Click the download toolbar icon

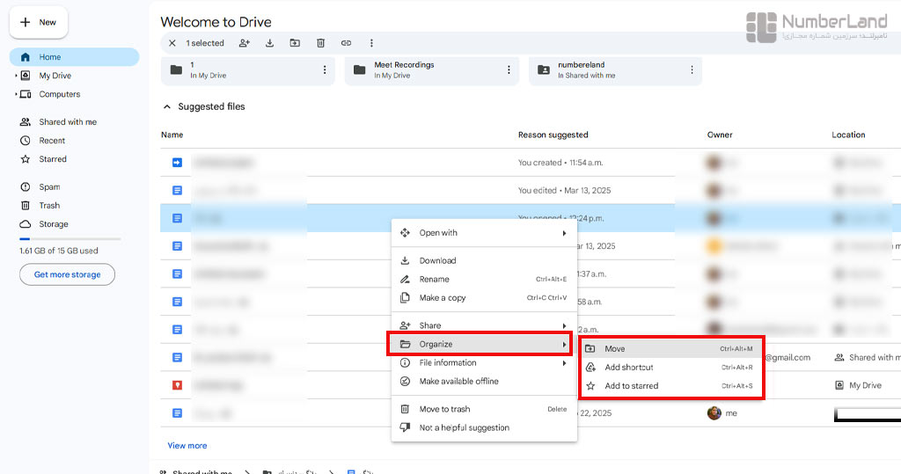[x=269, y=43]
